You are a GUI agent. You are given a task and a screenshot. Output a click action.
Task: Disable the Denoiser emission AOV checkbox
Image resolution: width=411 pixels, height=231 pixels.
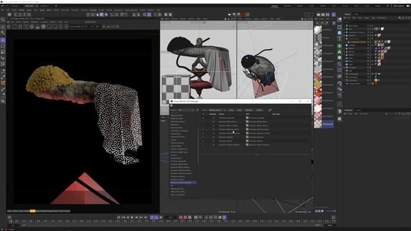(213, 137)
